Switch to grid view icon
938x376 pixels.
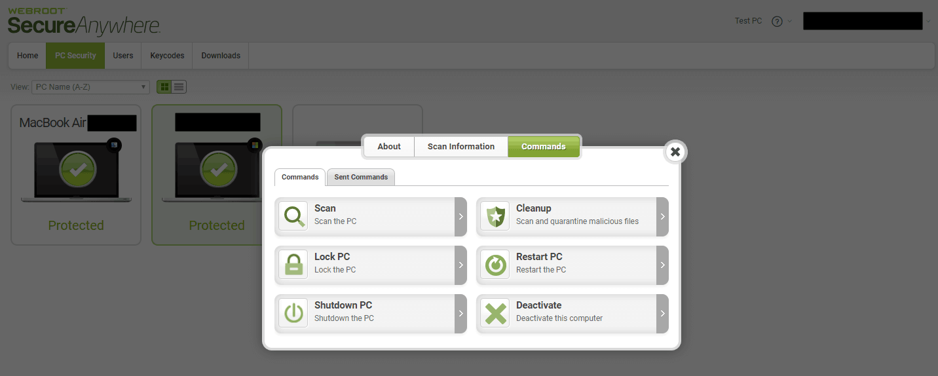164,86
